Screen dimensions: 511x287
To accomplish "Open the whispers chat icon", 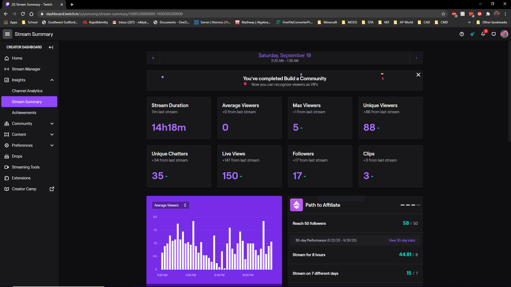I will click(494, 34).
